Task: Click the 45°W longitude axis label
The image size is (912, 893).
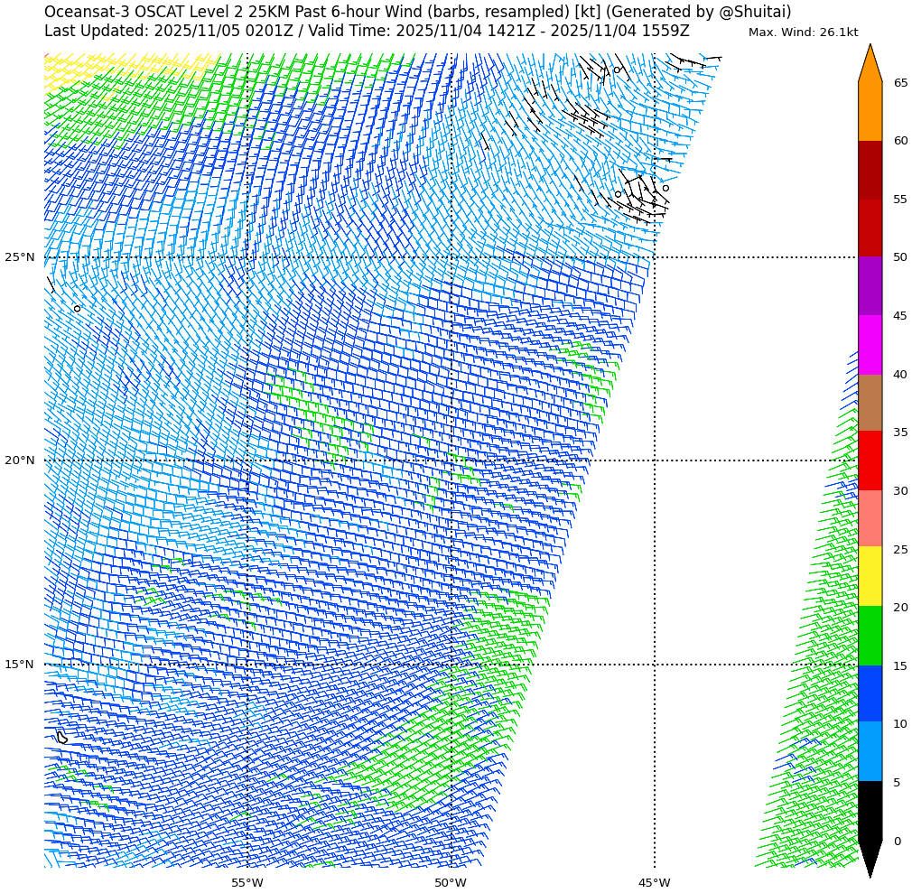Action: pyautogui.click(x=655, y=882)
